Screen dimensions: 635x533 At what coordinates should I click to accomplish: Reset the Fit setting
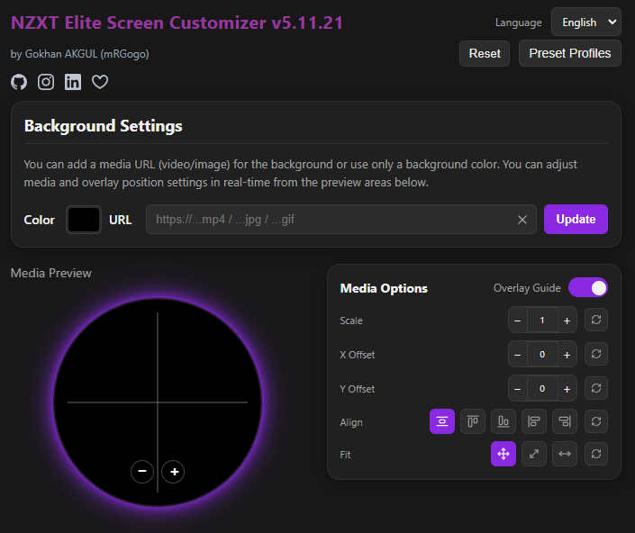596,454
